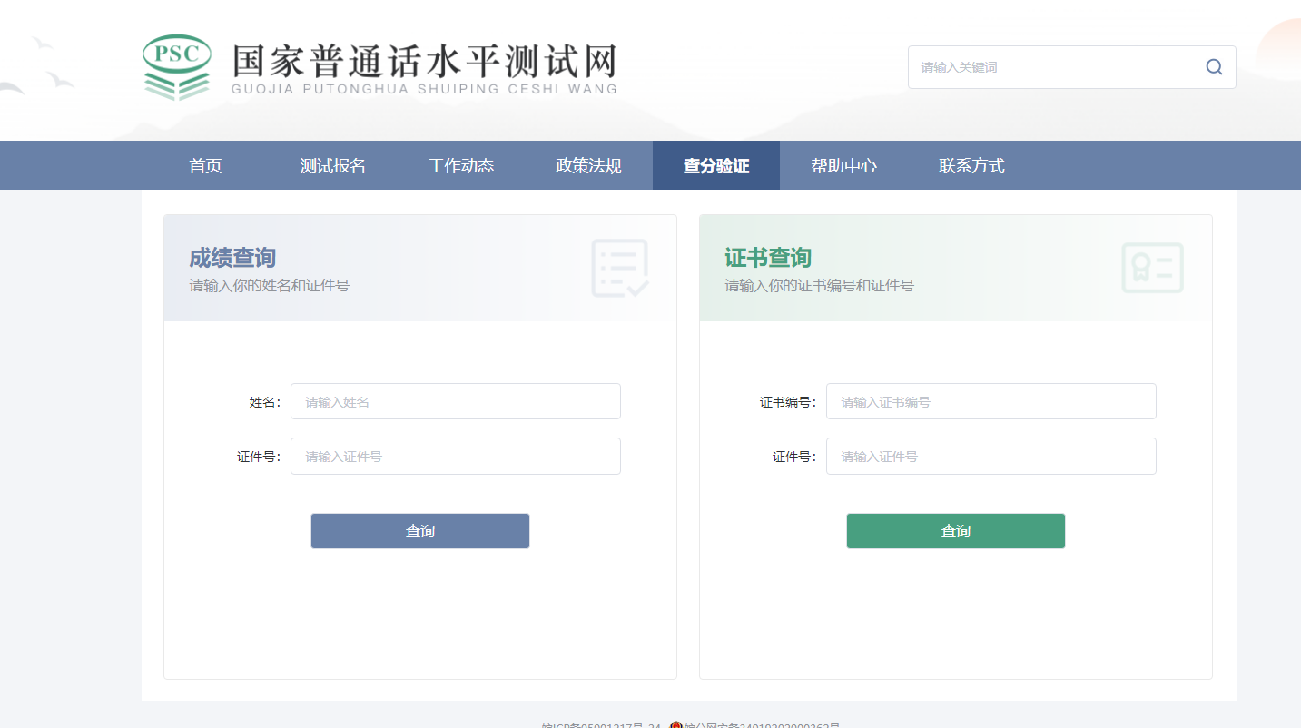Screen dimensions: 1301x728
Task: Click the ID card icon in 证书查询 header
Action: (1152, 268)
